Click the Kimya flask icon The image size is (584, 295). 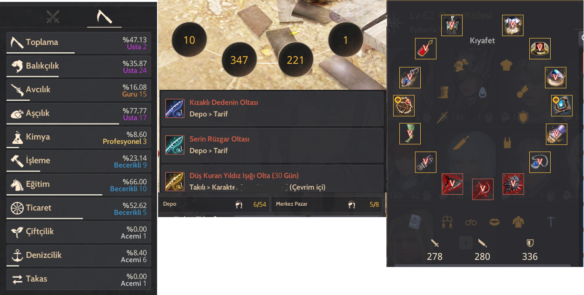point(17,137)
